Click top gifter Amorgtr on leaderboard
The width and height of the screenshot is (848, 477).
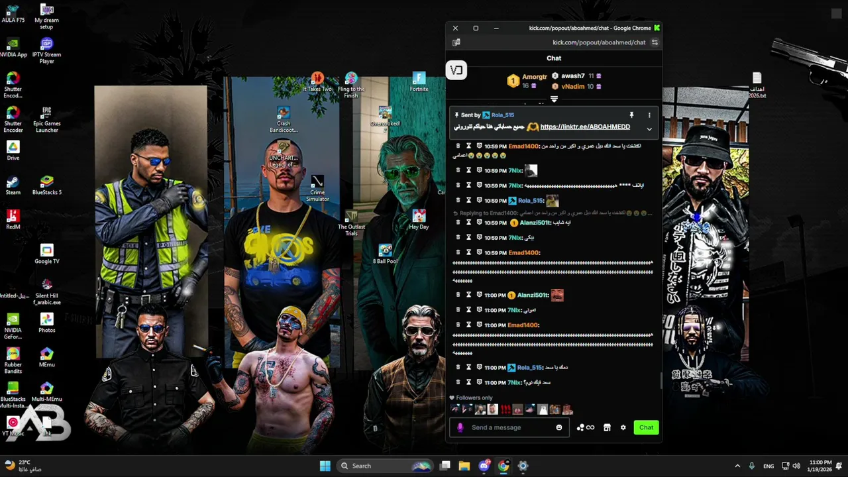tap(534, 77)
